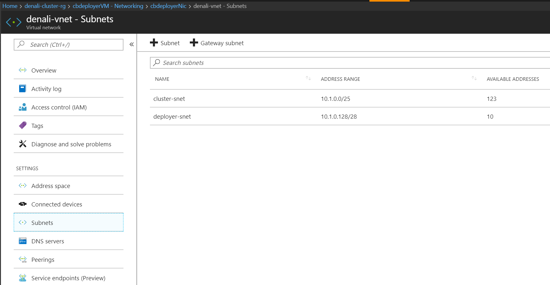Open Service endpoints (Preview)
Screen dimensions: 550x285
click(69, 278)
